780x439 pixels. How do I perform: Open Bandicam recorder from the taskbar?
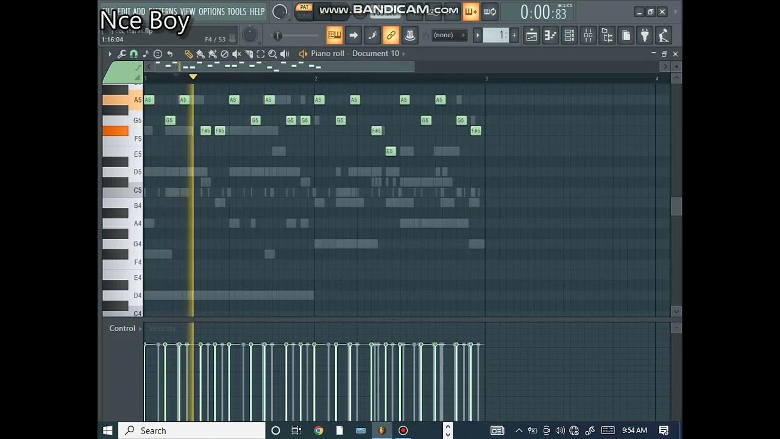[403, 430]
